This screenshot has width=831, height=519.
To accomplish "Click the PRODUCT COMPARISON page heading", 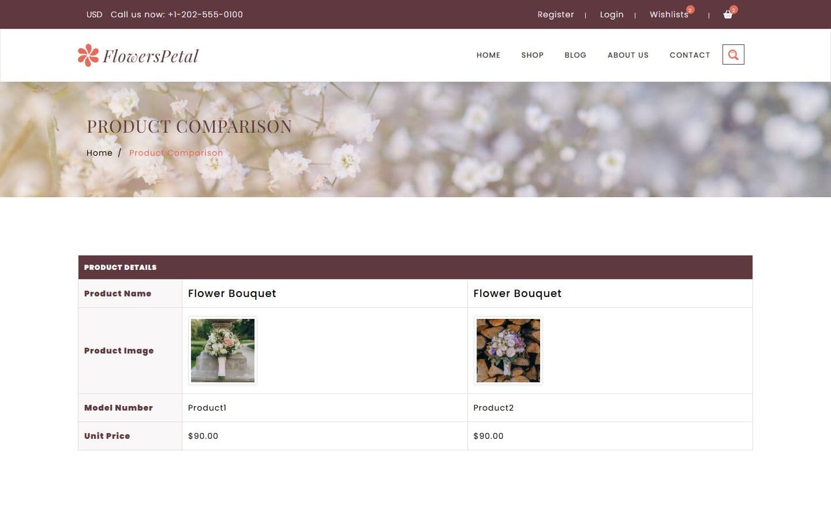I will click(189, 126).
